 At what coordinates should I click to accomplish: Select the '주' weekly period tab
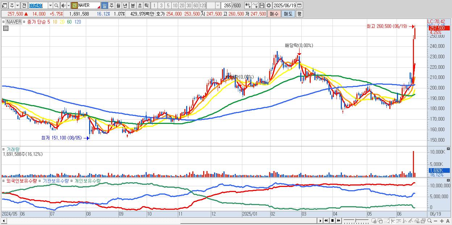point(111,5)
